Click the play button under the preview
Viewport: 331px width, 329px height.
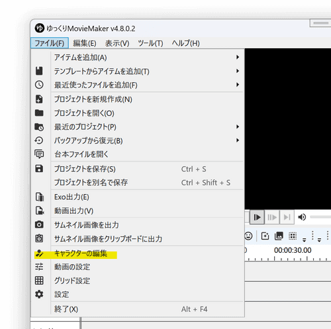(x=257, y=217)
